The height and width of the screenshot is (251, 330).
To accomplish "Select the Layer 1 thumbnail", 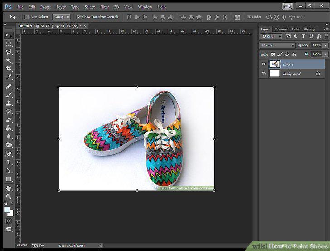I will (274, 64).
